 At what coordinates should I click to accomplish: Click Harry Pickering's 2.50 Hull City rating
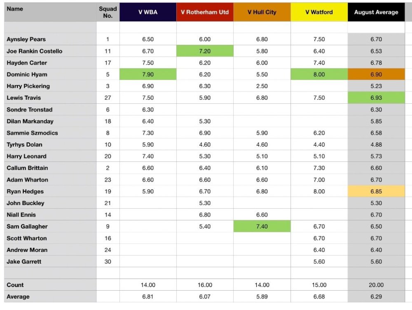click(x=262, y=86)
